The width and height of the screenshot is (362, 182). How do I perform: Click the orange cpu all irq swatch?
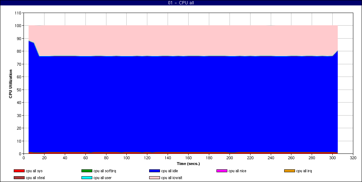[290, 171]
